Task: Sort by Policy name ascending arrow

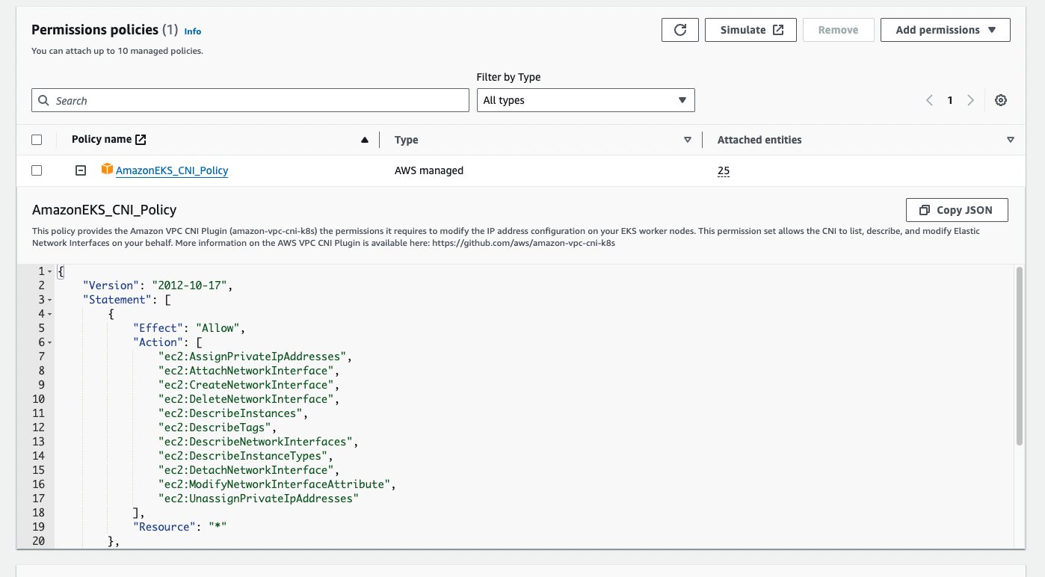Action: (365, 140)
